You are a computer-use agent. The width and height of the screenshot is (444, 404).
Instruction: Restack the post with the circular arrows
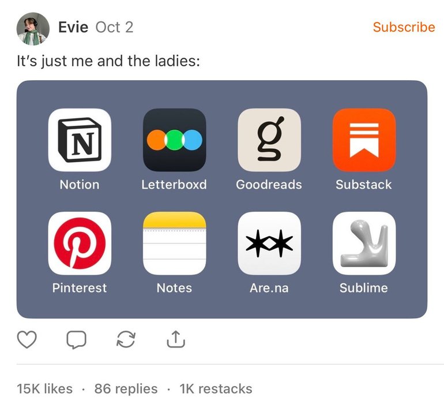point(126,339)
